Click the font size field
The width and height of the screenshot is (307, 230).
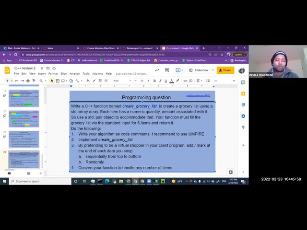point(142,81)
